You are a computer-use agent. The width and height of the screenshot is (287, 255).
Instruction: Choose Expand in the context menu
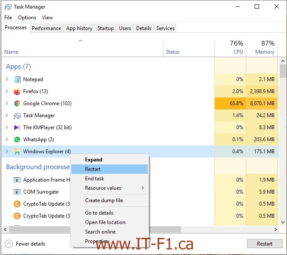pos(110,160)
